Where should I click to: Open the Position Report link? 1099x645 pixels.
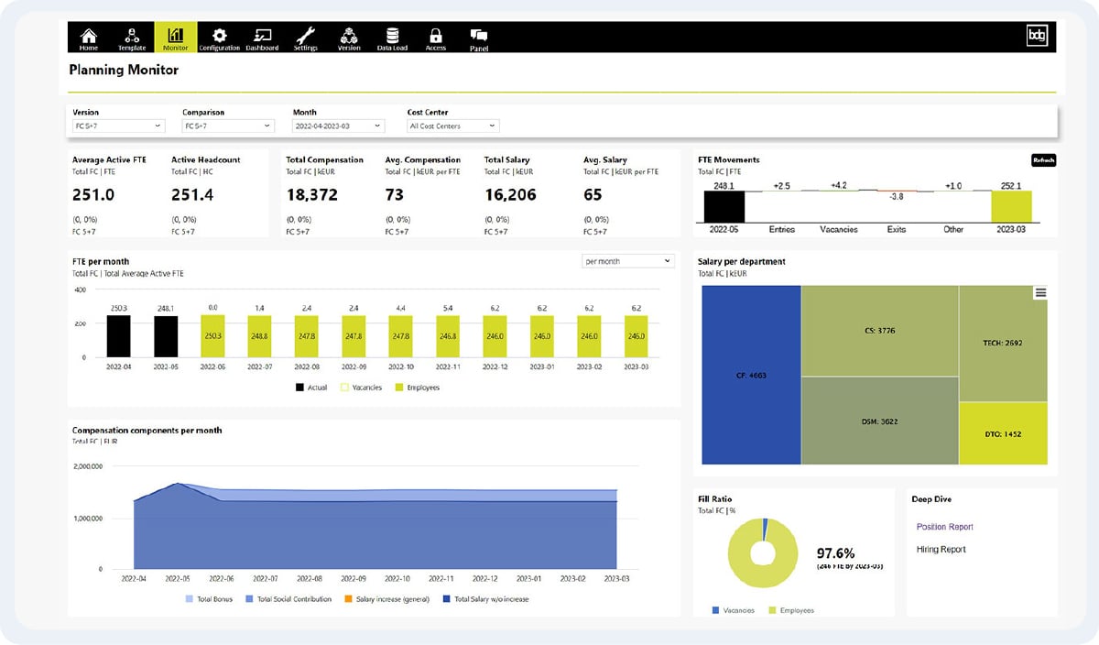click(x=944, y=527)
